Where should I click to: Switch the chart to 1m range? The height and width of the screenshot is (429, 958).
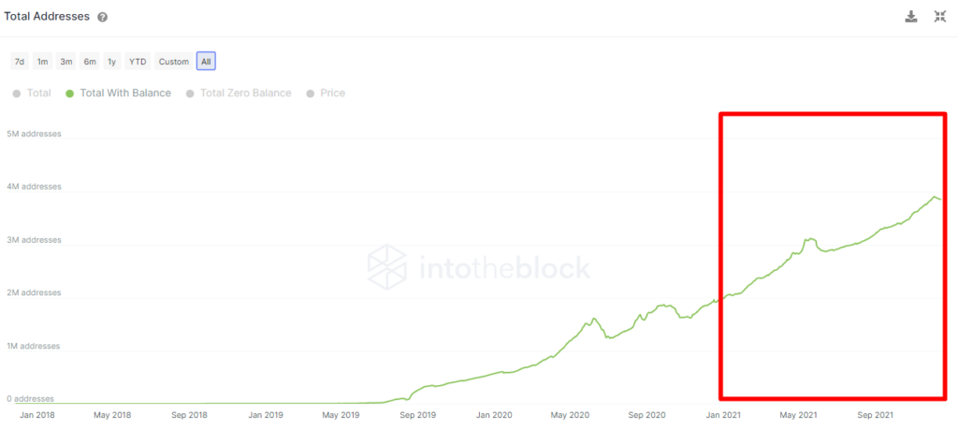click(x=42, y=62)
